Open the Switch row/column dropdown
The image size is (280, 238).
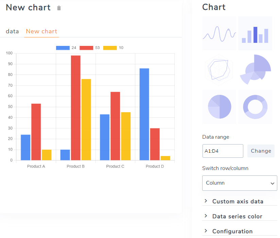click(x=240, y=183)
